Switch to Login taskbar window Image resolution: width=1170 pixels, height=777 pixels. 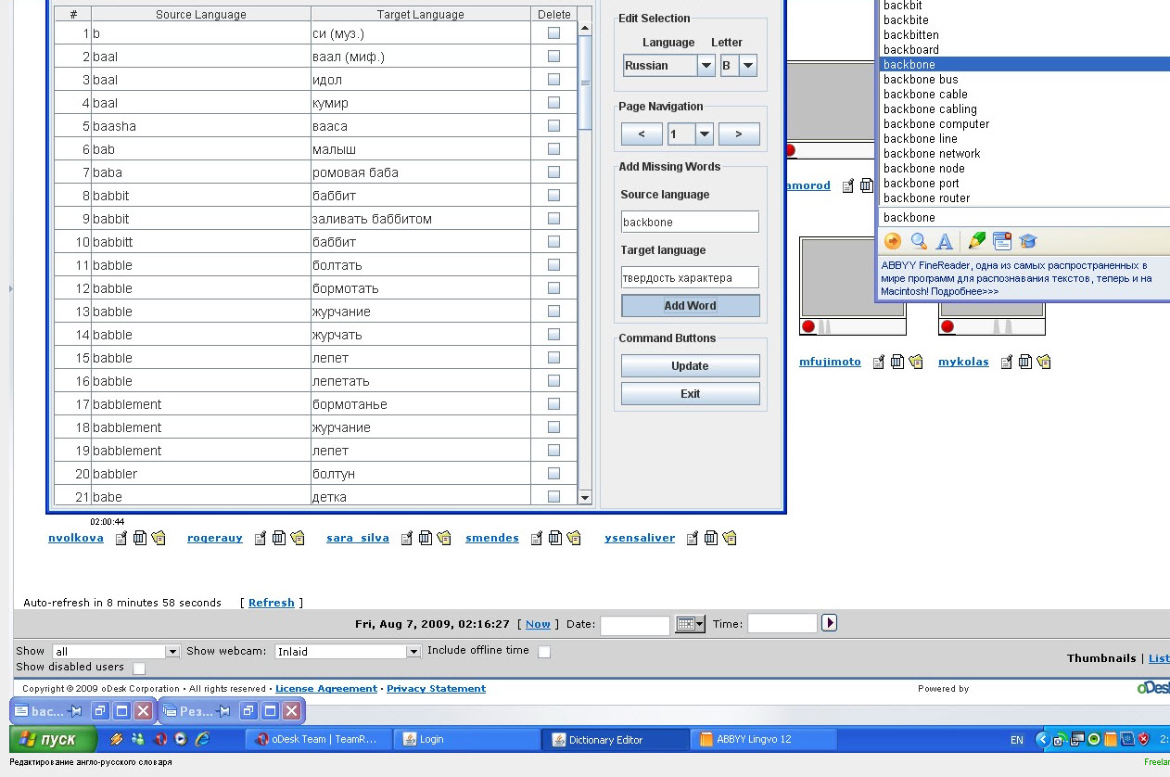[x=467, y=739]
